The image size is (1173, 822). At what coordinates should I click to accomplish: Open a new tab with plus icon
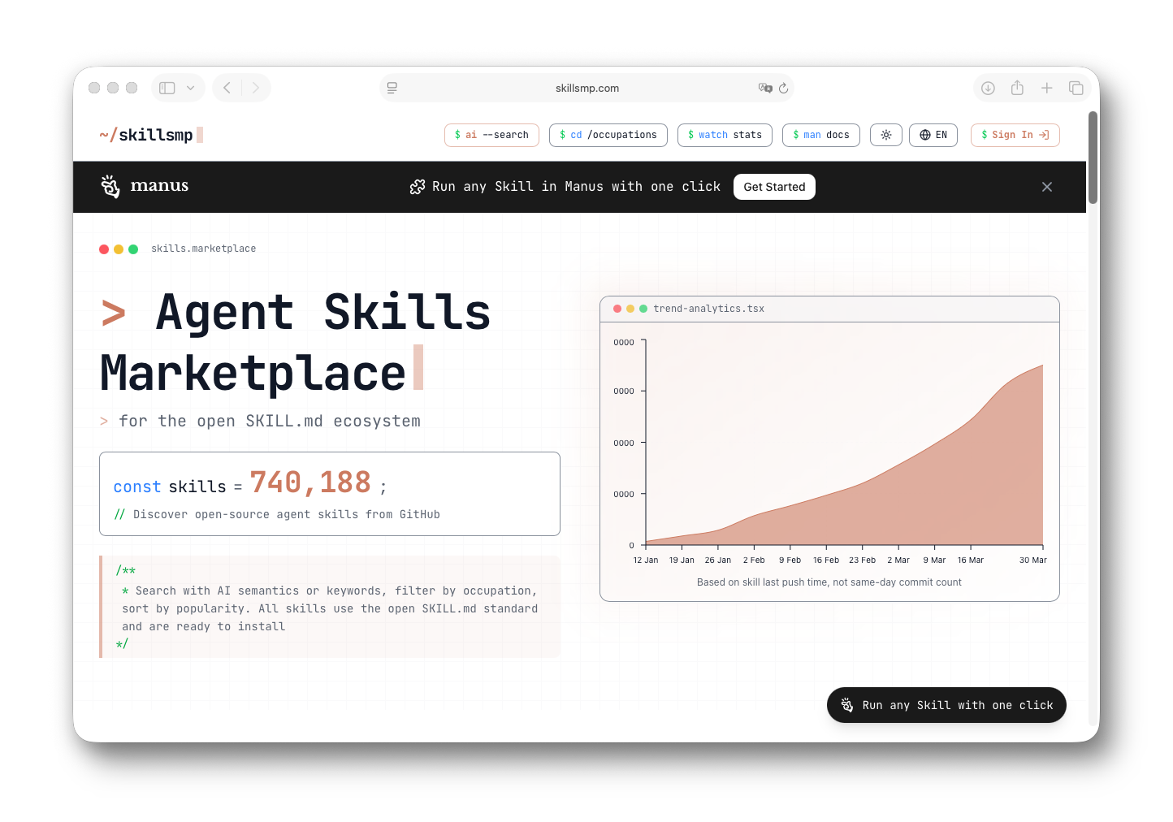1047,88
